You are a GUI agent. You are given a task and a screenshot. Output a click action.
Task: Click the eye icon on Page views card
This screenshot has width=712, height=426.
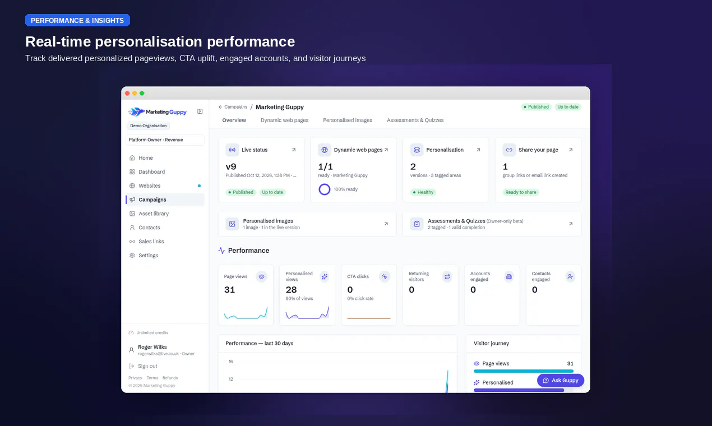coord(261,276)
